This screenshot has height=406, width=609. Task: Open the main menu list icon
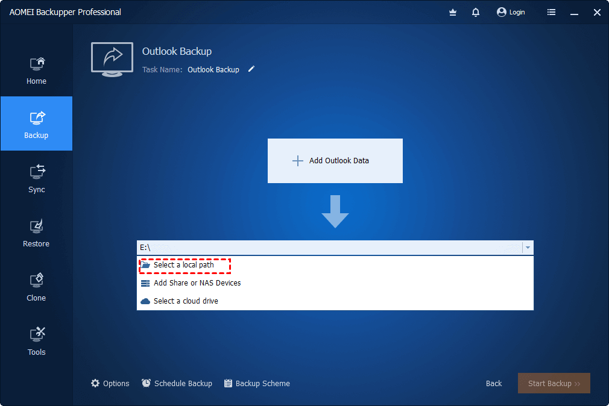tap(551, 13)
